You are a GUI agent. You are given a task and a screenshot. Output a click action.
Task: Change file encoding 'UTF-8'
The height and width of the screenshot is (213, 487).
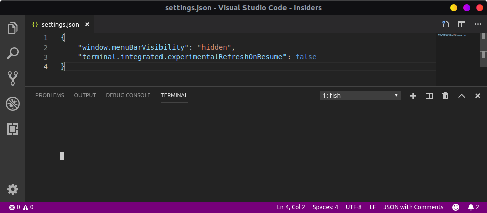(x=354, y=207)
